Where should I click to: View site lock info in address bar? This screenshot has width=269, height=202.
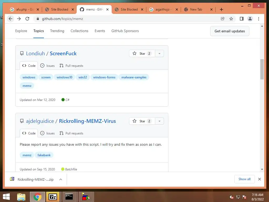click(38, 19)
